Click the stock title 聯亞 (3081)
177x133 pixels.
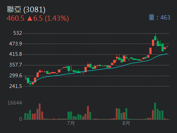[26, 10]
